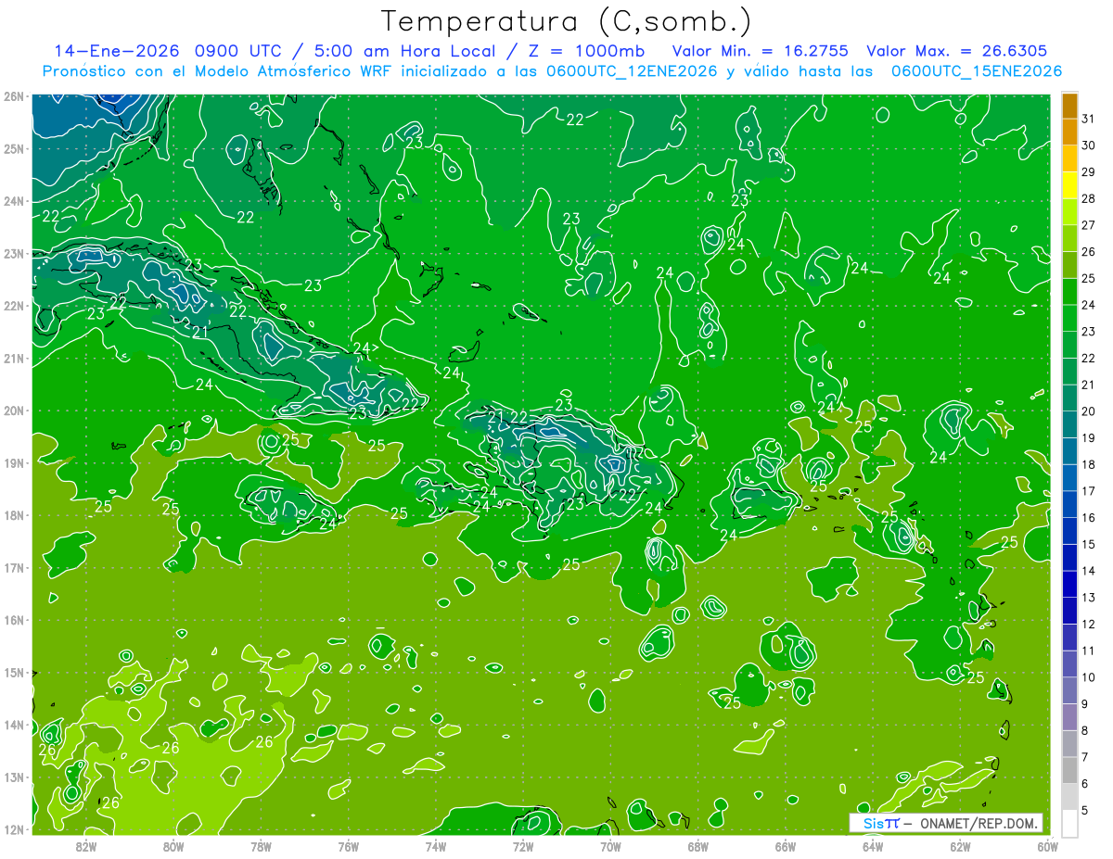This screenshot has width=1113, height=859.
Task: Click the "Sis" logo text in credit box
Action: (874, 823)
